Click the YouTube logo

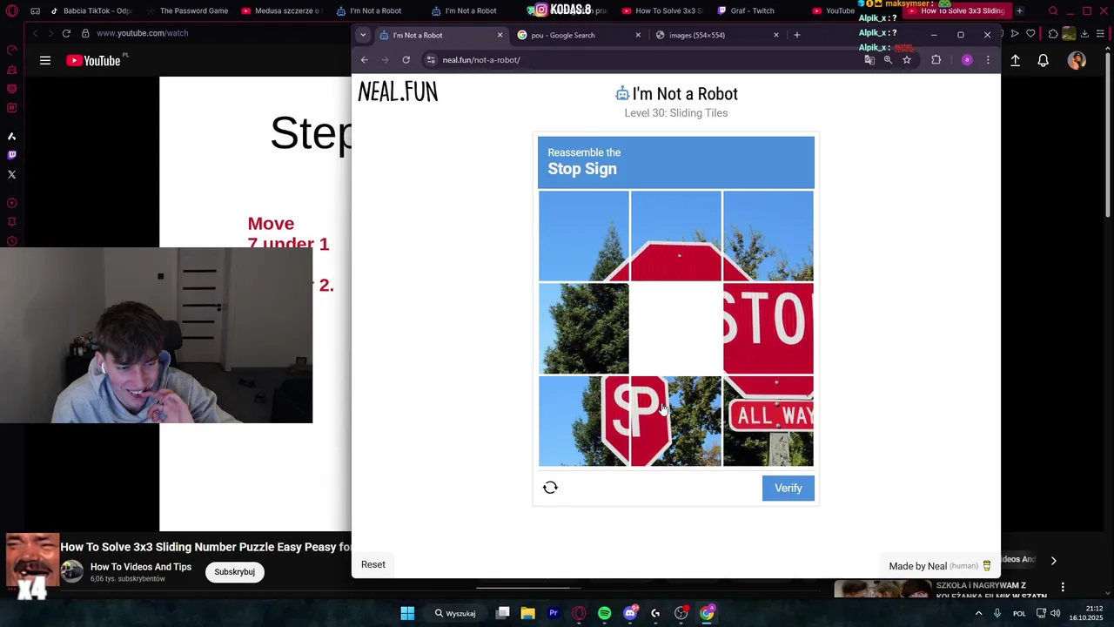[x=93, y=60]
